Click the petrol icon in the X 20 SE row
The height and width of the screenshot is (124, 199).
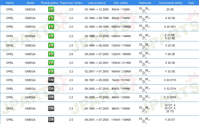(x=51, y=18)
